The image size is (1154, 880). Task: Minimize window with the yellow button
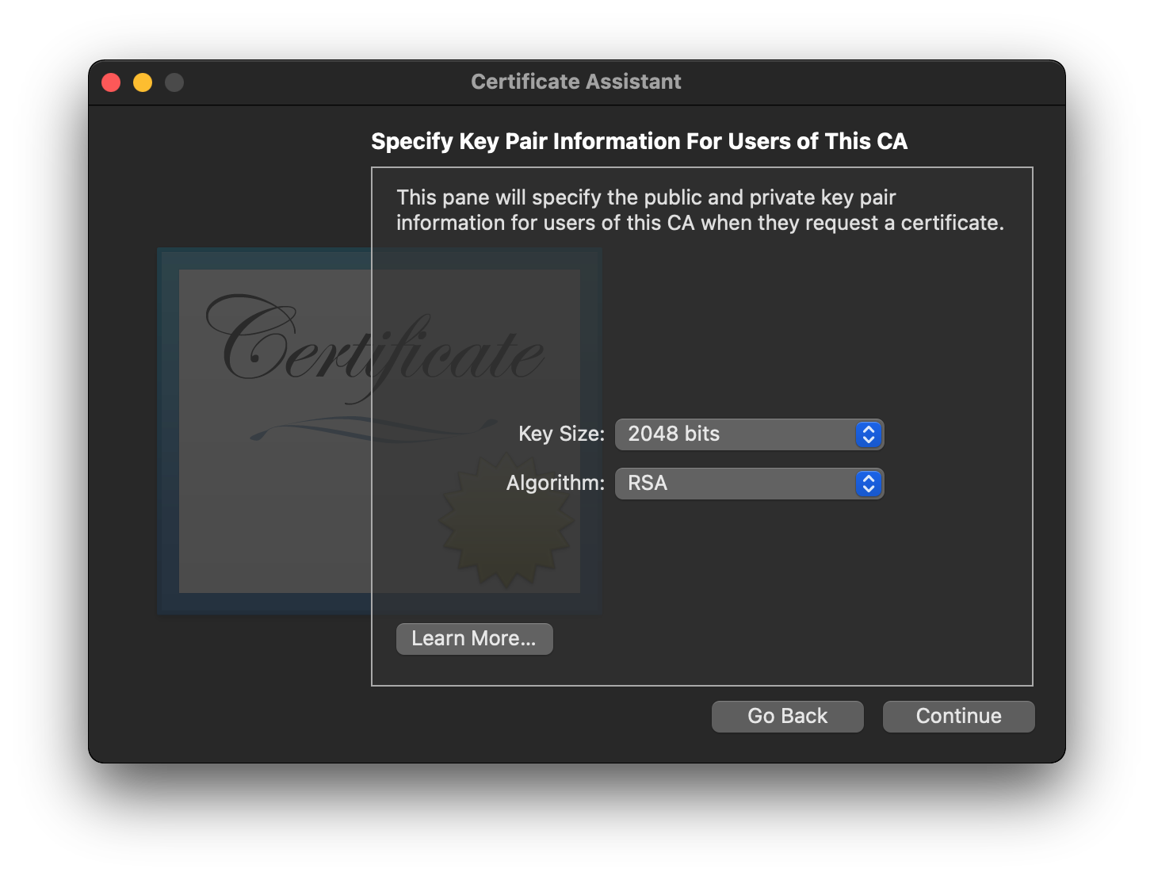(143, 82)
